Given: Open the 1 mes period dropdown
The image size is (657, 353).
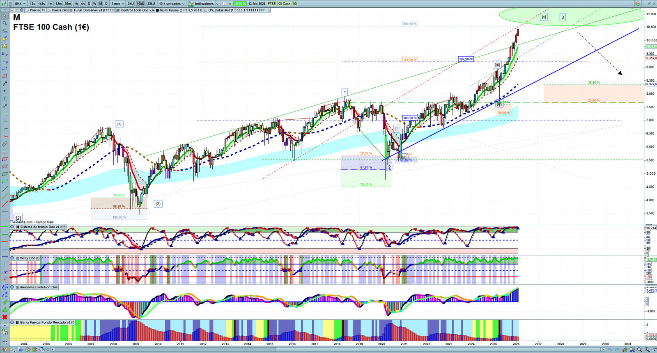Looking at the screenshot, I should pos(118,4).
